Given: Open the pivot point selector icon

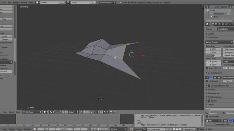Looking at the screenshot, I should [x=52, y=112].
